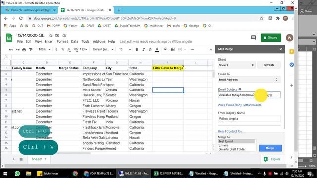Open the Tasks side panel icon

[292, 65]
